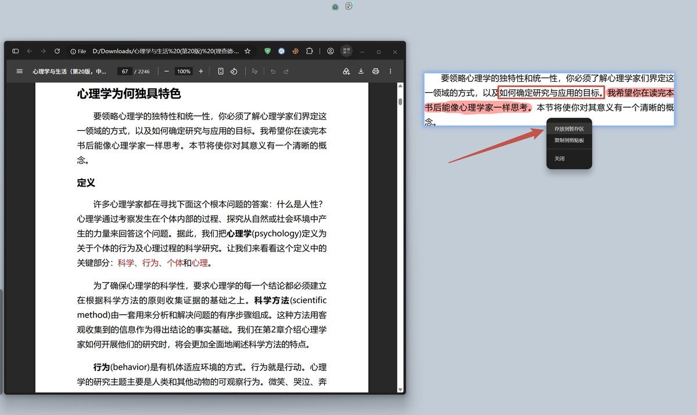Click the red word 个体 in the PDF
This screenshot has width=697, height=415.
(x=175, y=263)
